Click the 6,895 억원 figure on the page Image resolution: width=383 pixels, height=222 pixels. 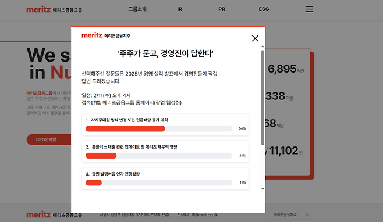click(x=286, y=69)
